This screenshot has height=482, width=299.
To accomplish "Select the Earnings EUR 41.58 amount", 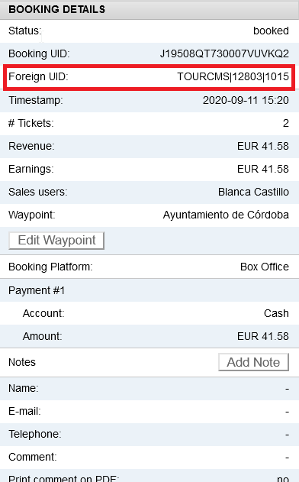I will point(263,169).
